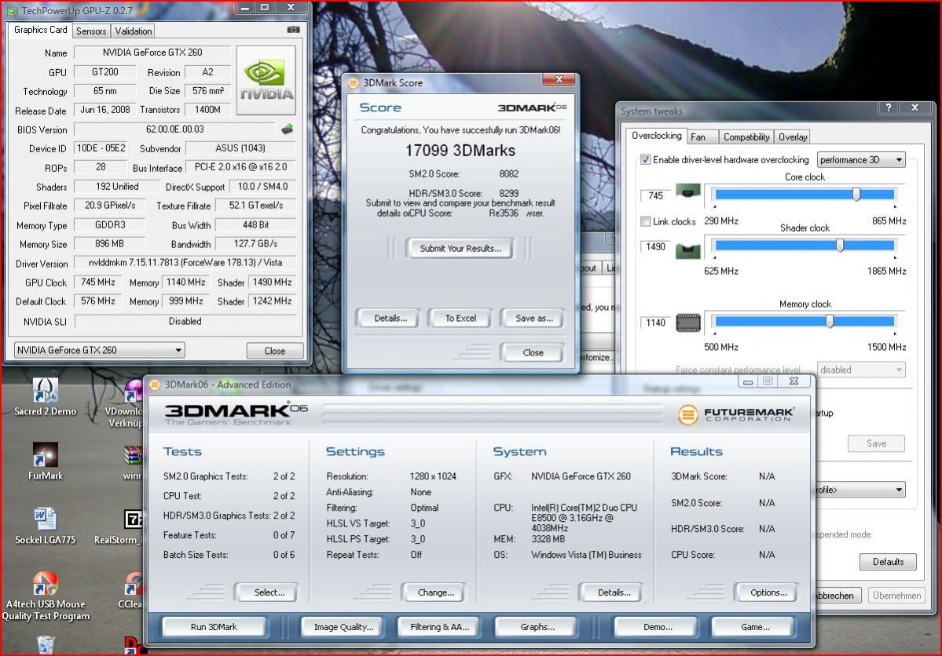This screenshot has height=656, width=942.
Task: Click the memory clock chip icon
Action: tap(688, 323)
